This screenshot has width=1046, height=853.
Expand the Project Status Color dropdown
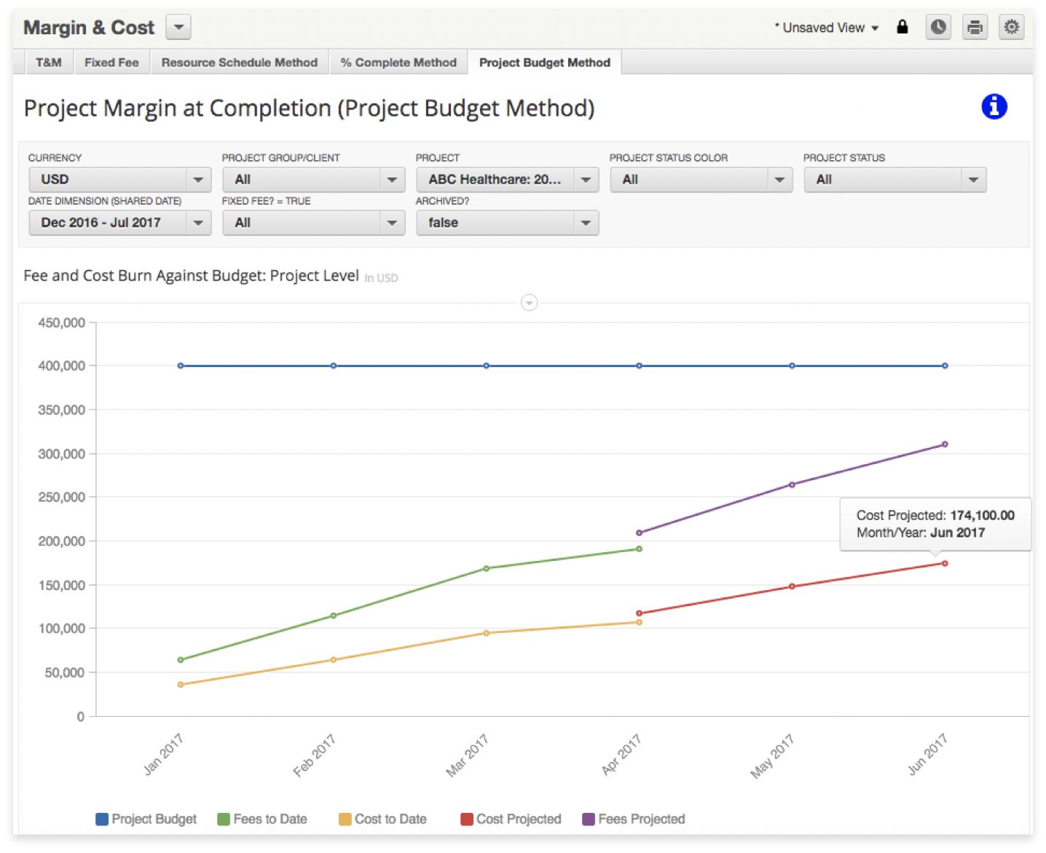click(x=701, y=179)
